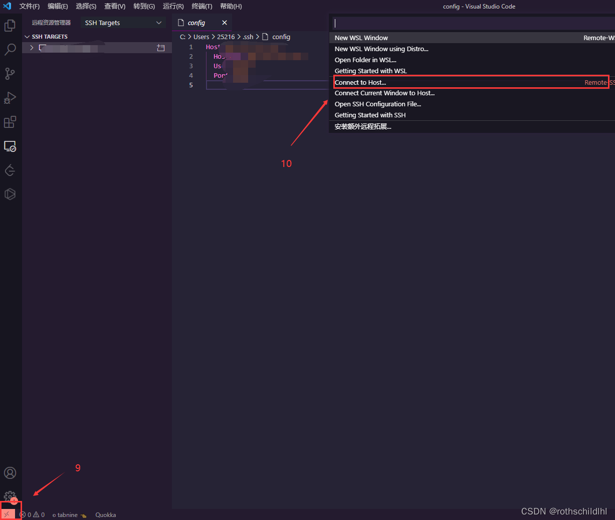Click the remote window indicator in status bar
This screenshot has width=615, height=520.
click(7, 514)
